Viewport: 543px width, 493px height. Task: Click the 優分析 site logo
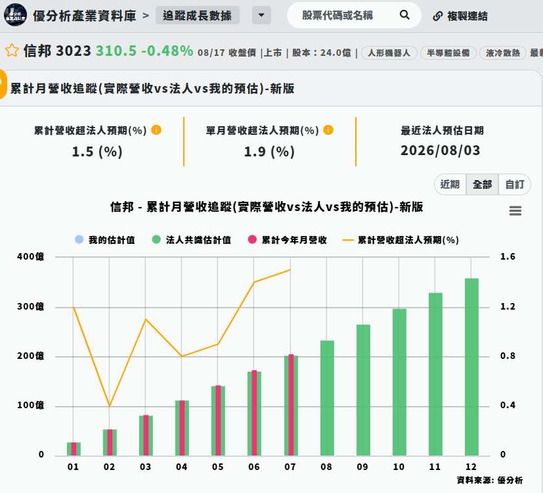point(15,15)
